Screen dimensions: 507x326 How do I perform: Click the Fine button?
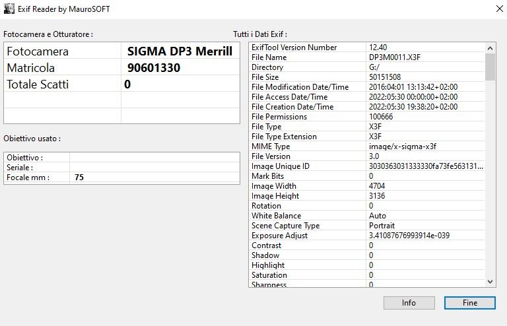470,303
